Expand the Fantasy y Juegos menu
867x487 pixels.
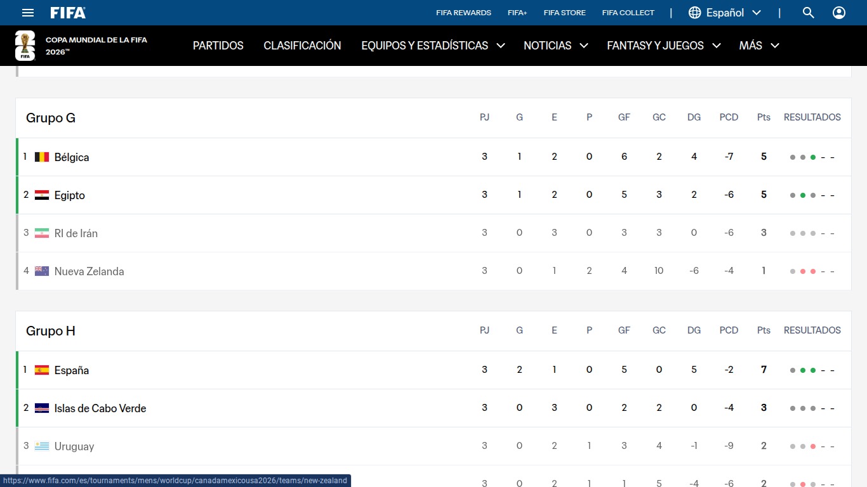pos(664,46)
